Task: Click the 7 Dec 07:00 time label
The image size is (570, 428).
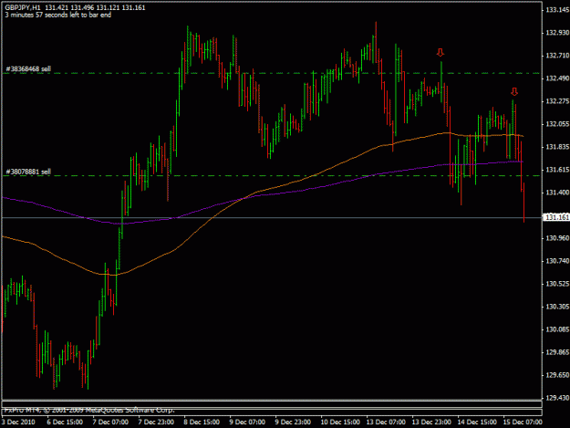Action: click(110, 423)
